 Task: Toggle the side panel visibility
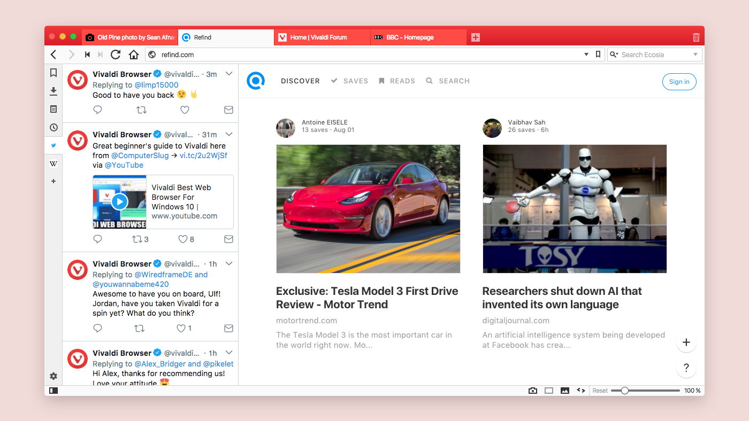click(53, 391)
